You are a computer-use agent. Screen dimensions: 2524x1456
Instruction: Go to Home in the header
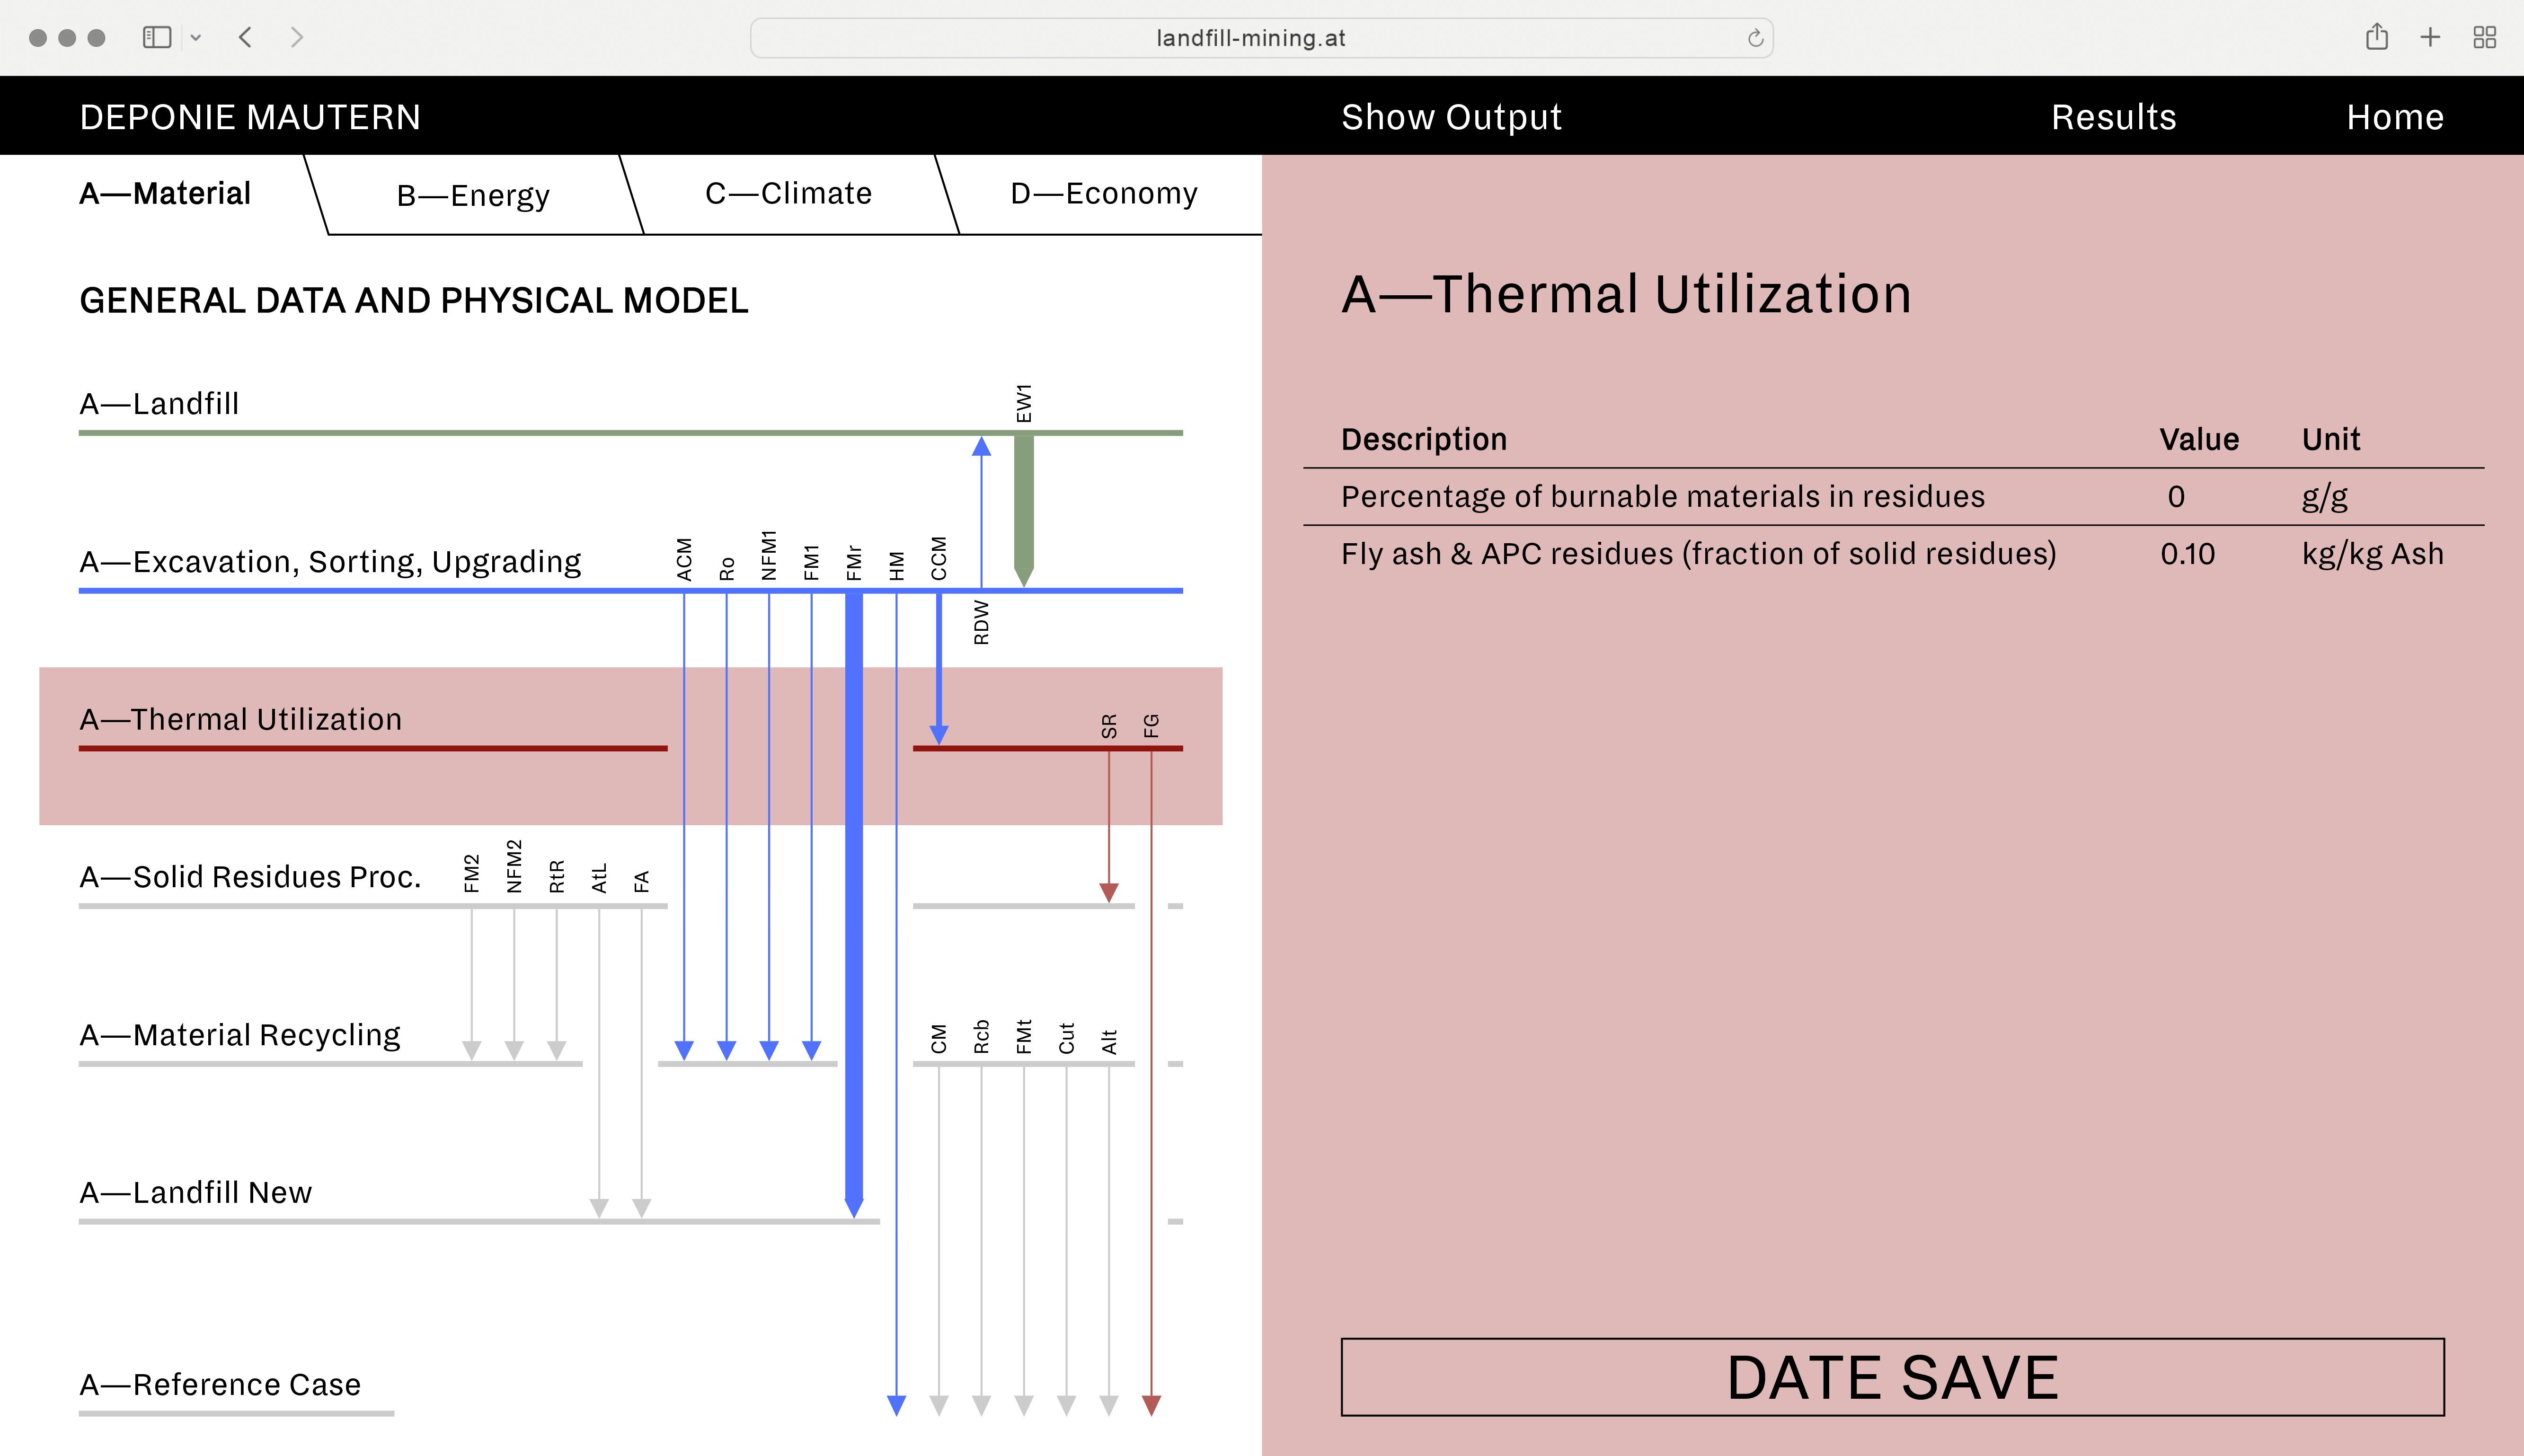click(2395, 117)
